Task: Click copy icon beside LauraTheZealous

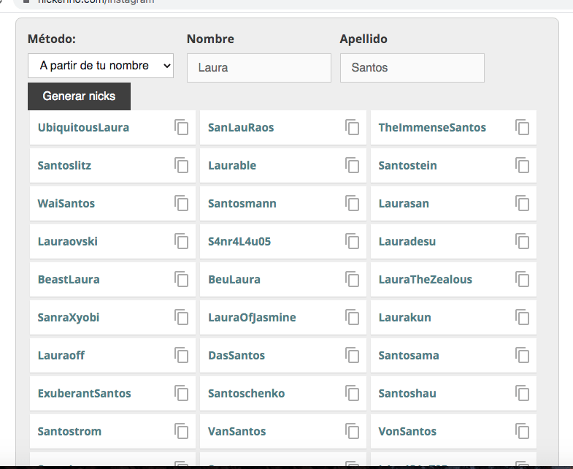Action: [x=523, y=279]
